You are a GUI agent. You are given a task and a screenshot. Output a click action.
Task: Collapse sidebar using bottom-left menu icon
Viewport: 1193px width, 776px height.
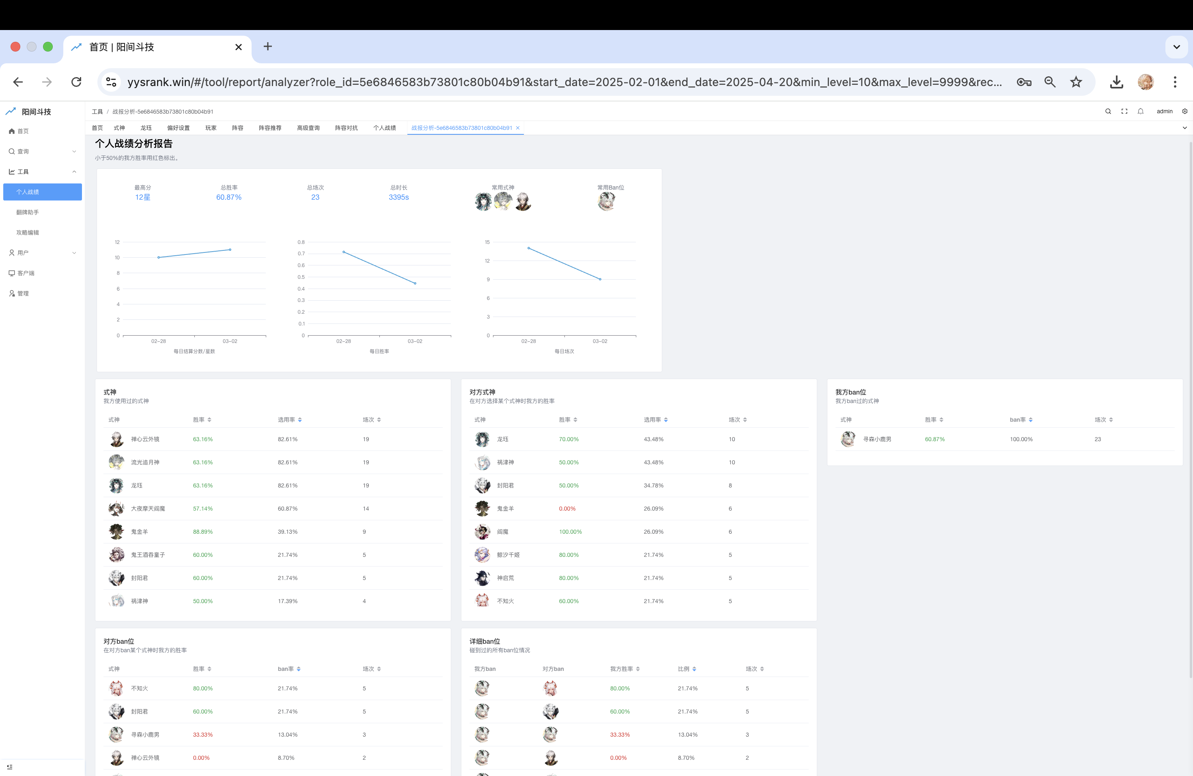9,767
